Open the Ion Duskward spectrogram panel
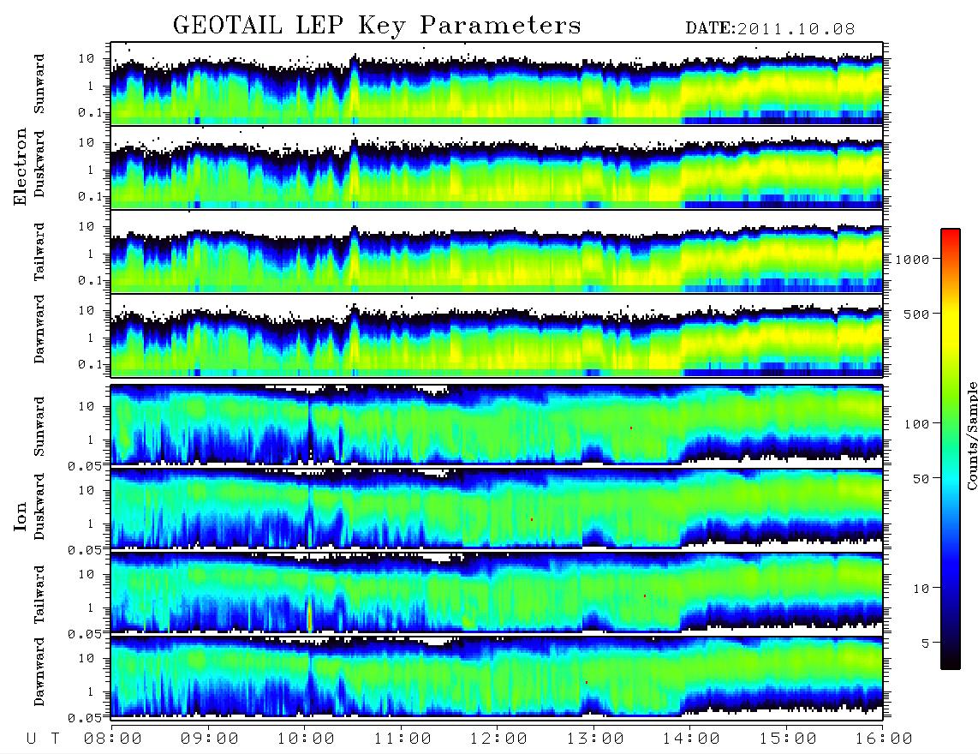 pyautogui.click(x=497, y=509)
